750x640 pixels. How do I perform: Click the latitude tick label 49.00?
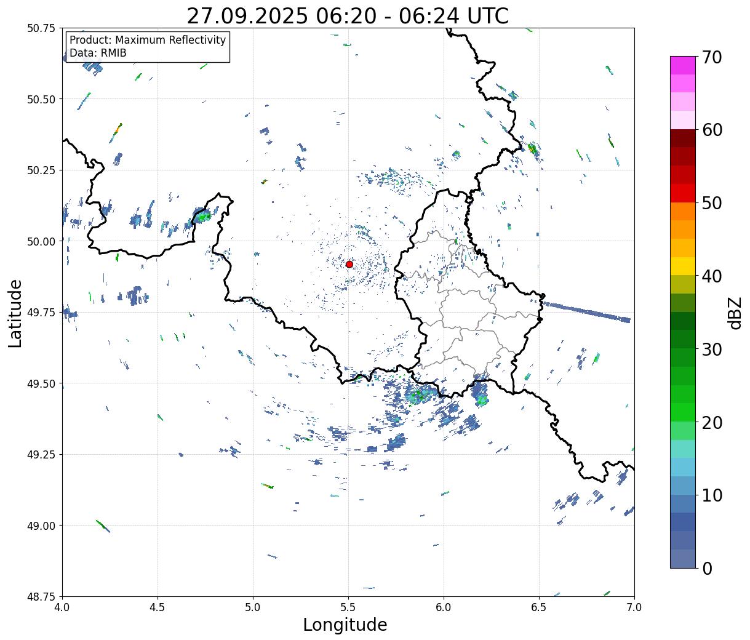[x=41, y=526]
